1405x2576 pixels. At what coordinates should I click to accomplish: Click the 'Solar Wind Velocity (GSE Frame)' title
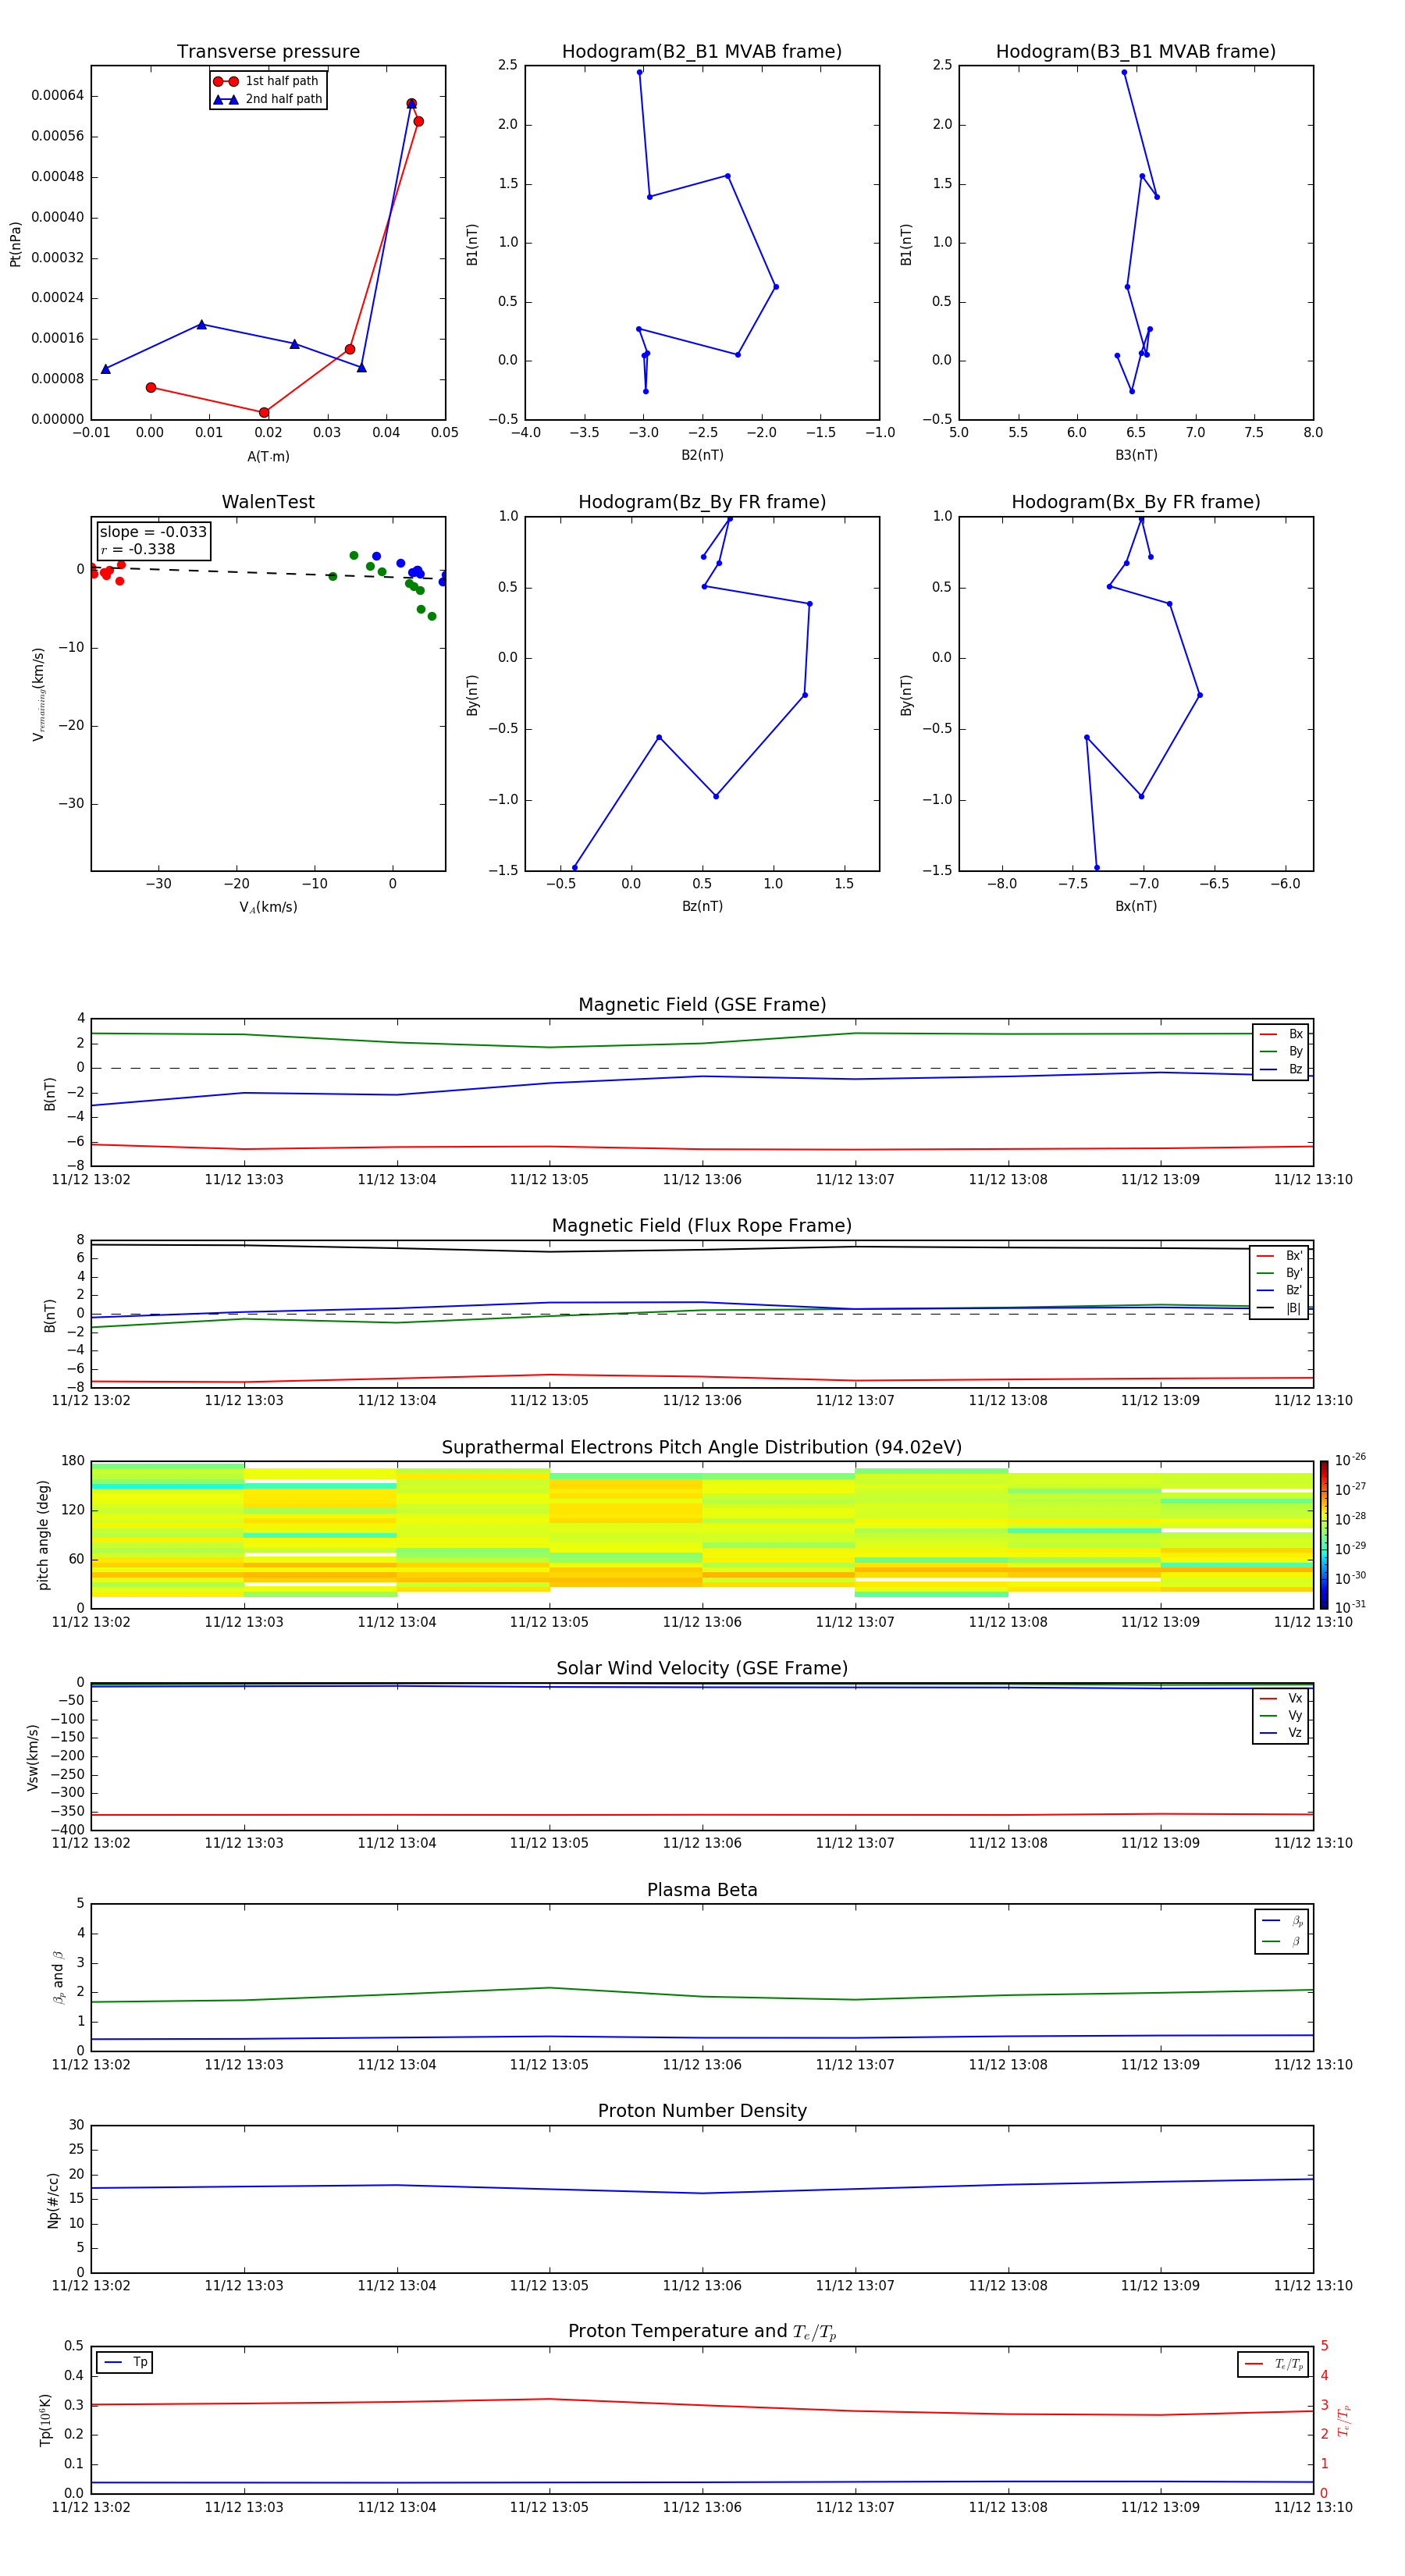click(x=702, y=1669)
